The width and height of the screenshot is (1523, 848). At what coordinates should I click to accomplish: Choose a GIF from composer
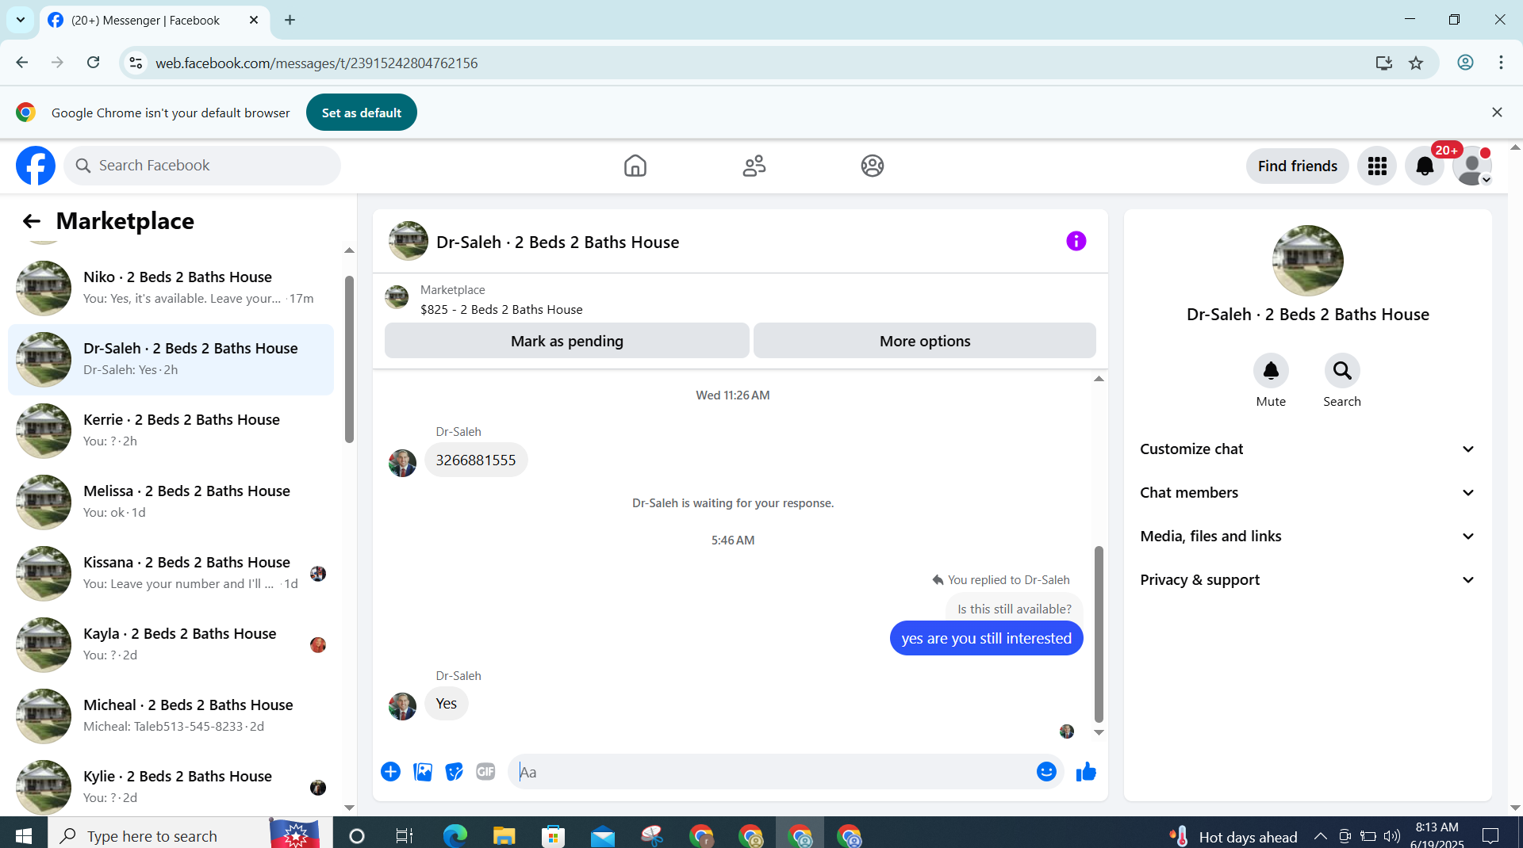(485, 772)
